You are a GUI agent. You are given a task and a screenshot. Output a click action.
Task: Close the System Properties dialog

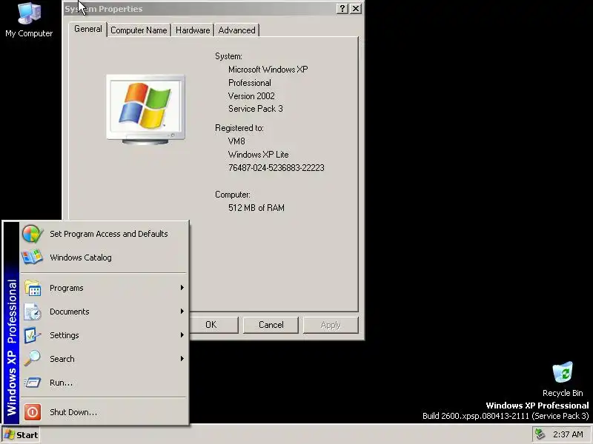[356, 9]
